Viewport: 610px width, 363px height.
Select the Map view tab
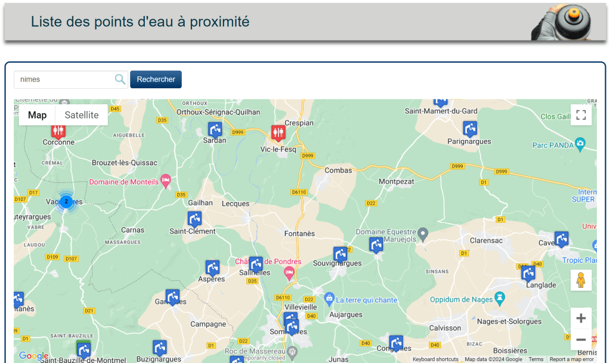(37, 115)
